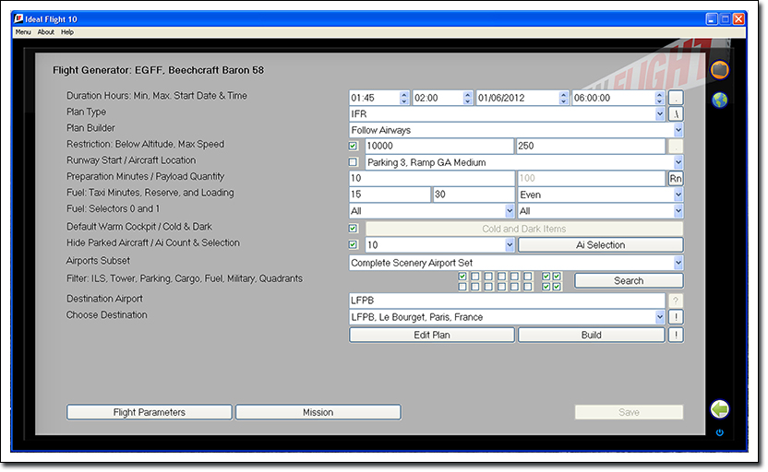
Task: Open the About menu
Action: (x=46, y=32)
